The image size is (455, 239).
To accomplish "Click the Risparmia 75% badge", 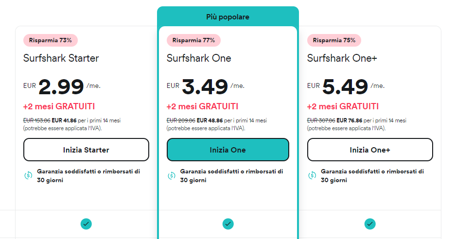I will [334, 40].
